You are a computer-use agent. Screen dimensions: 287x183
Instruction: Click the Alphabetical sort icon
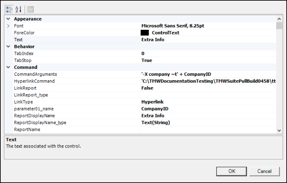(18, 9)
